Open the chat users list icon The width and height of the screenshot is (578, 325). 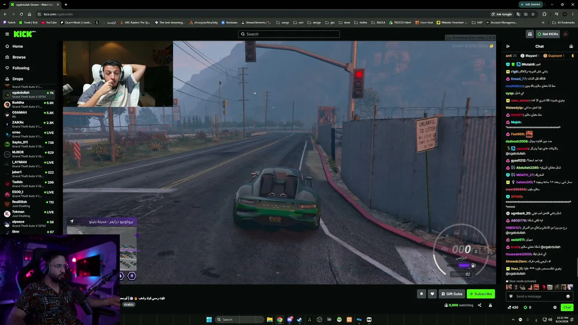point(571,46)
